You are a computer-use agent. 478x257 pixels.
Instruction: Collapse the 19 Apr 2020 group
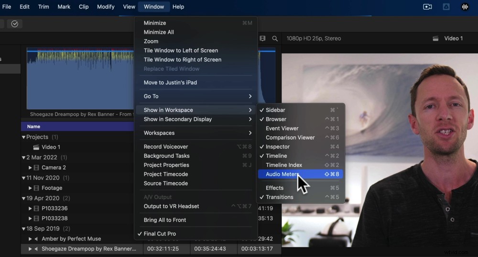[23, 199]
